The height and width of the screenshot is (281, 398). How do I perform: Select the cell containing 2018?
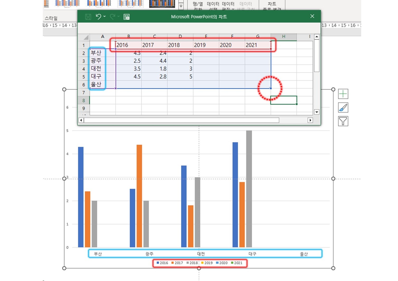tap(180, 45)
